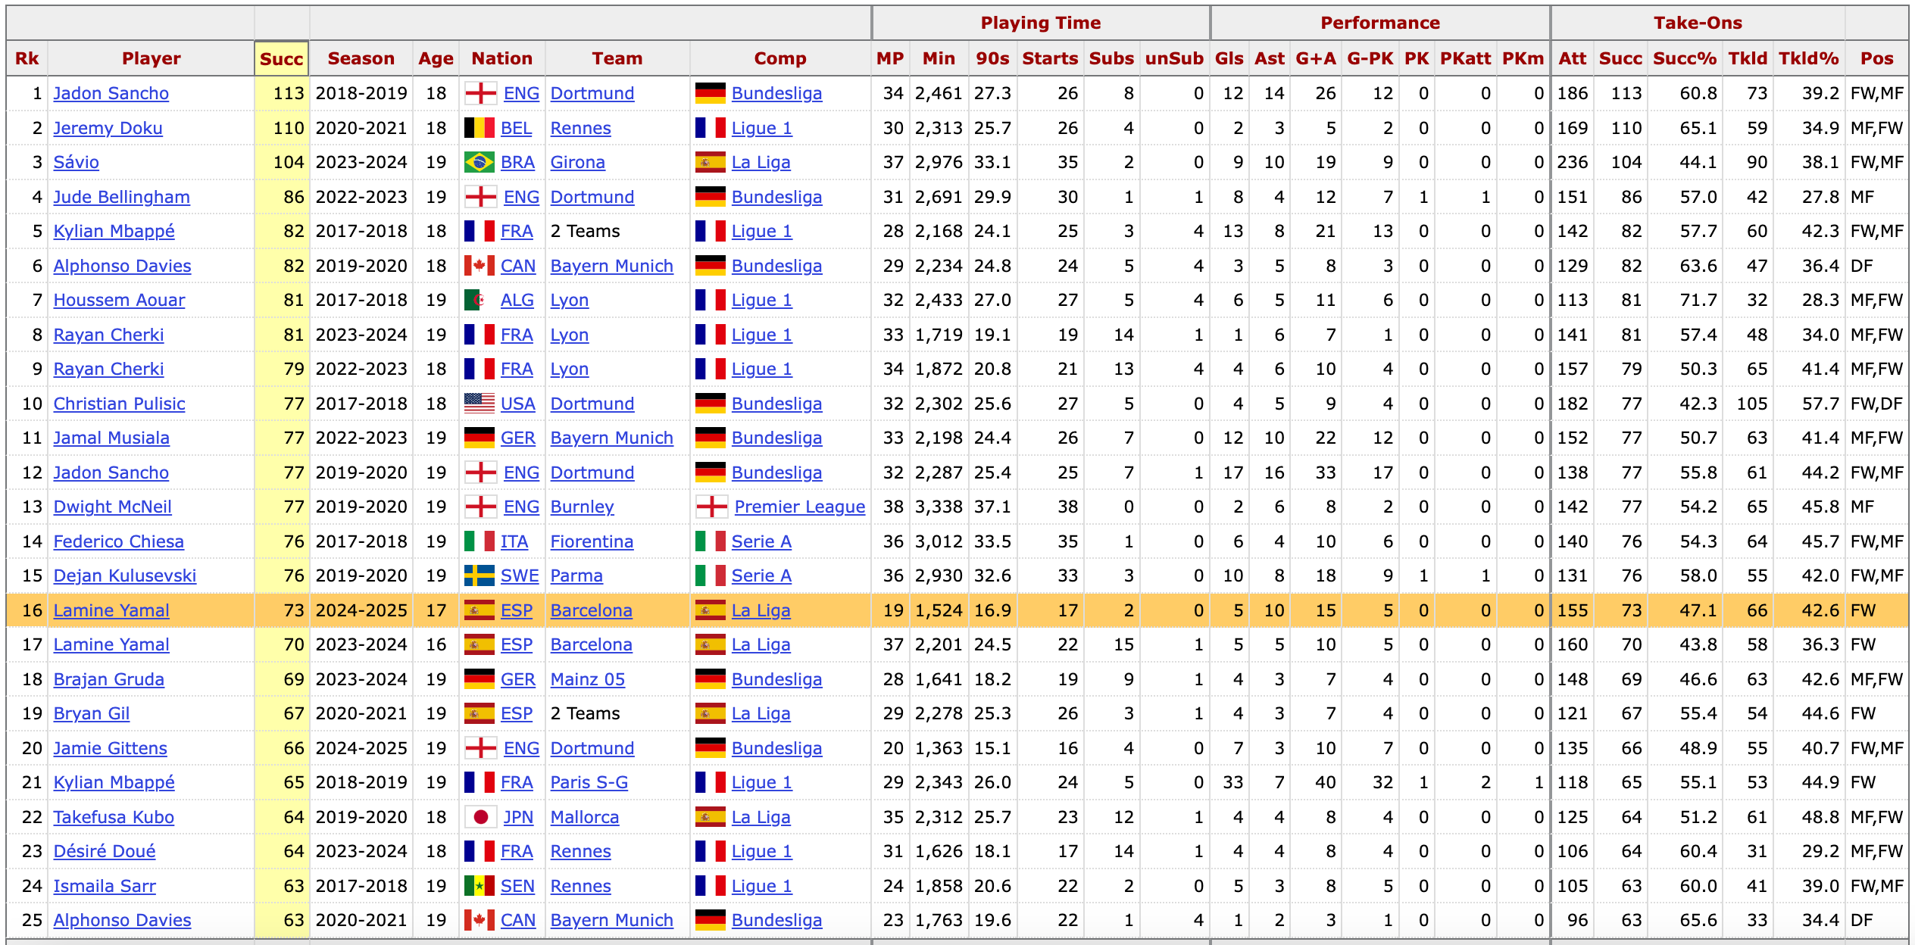Viewport: 1915px width, 945px height.
Task: Open Jeremy Doku player link
Action: tap(108, 128)
